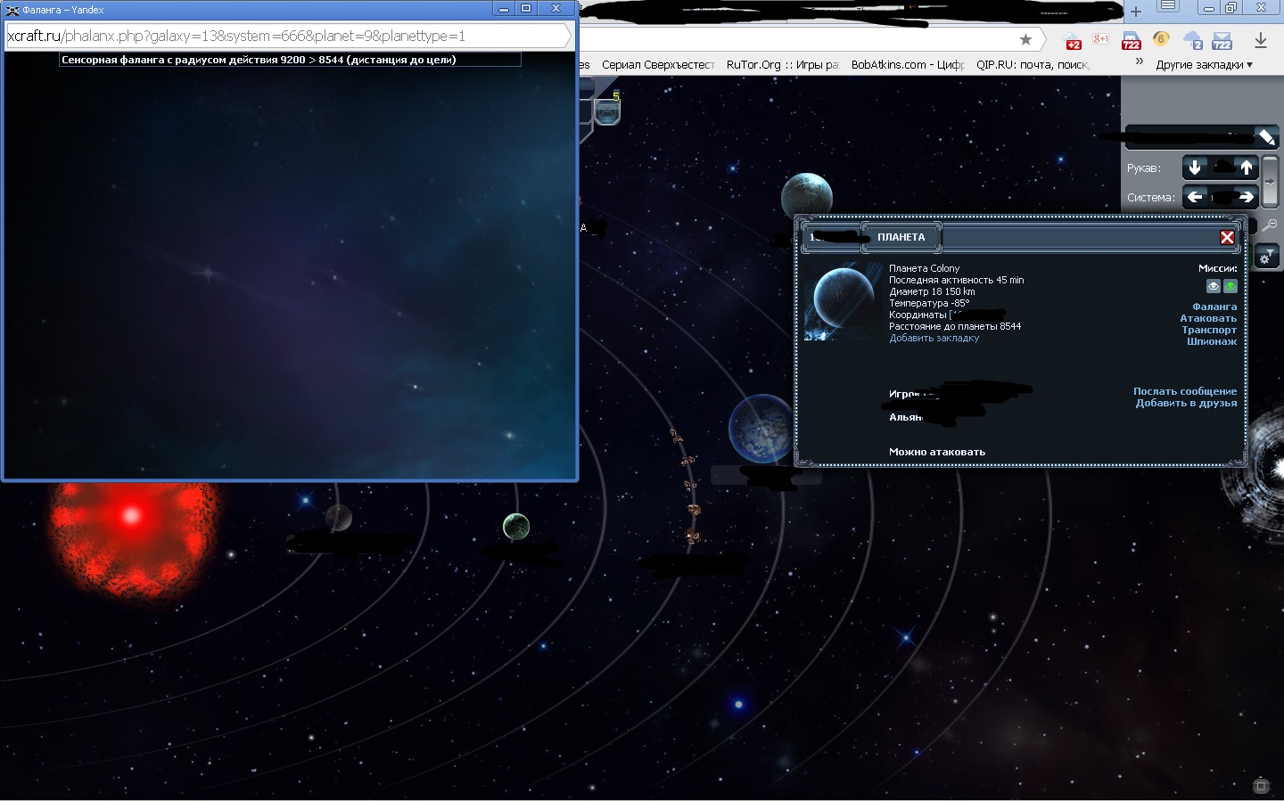Select the ПЛАНЕТА tab

[x=901, y=237]
